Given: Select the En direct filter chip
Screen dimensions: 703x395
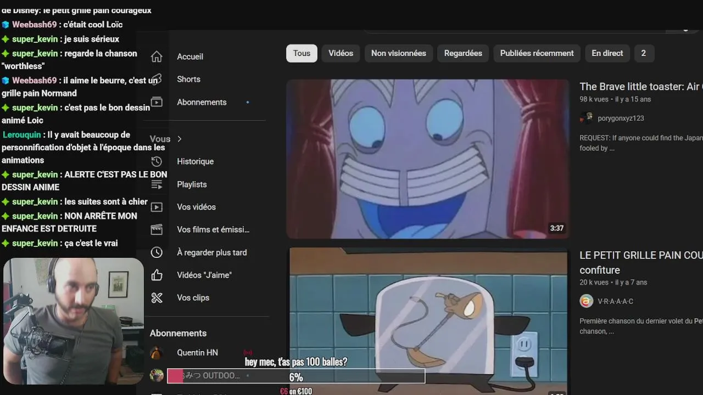Looking at the screenshot, I should click(607, 53).
